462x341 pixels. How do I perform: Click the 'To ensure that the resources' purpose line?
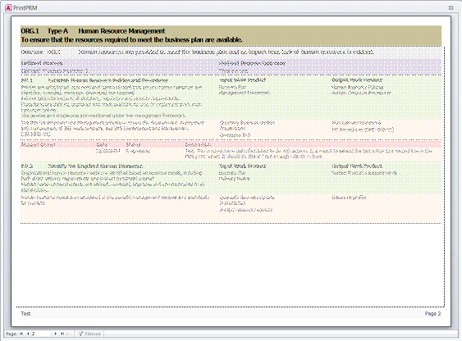click(x=131, y=39)
